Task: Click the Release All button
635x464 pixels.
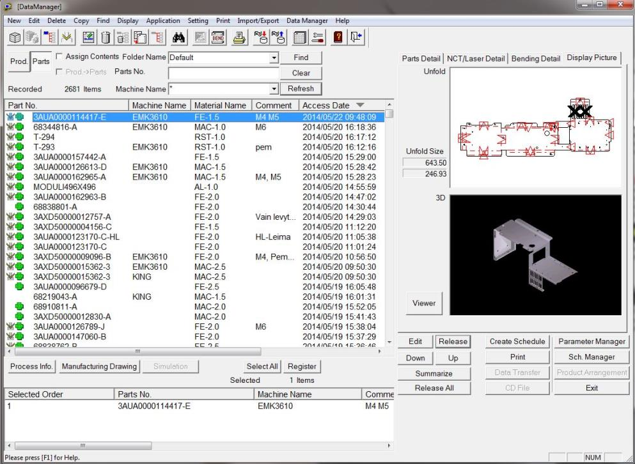Action: coord(434,388)
